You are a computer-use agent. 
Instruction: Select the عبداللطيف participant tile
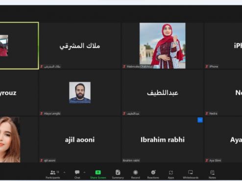click(163, 93)
